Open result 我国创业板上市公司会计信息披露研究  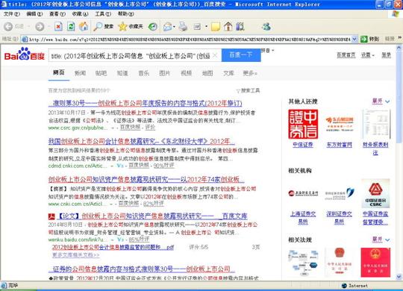pos(142,141)
